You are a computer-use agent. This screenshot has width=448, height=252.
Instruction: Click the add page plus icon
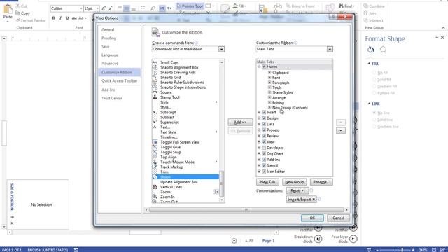pos(234,241)
